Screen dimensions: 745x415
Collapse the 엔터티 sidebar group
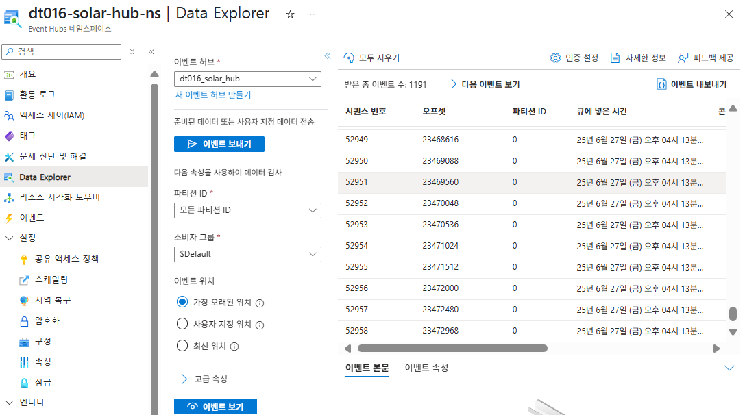tap(9, 403)
